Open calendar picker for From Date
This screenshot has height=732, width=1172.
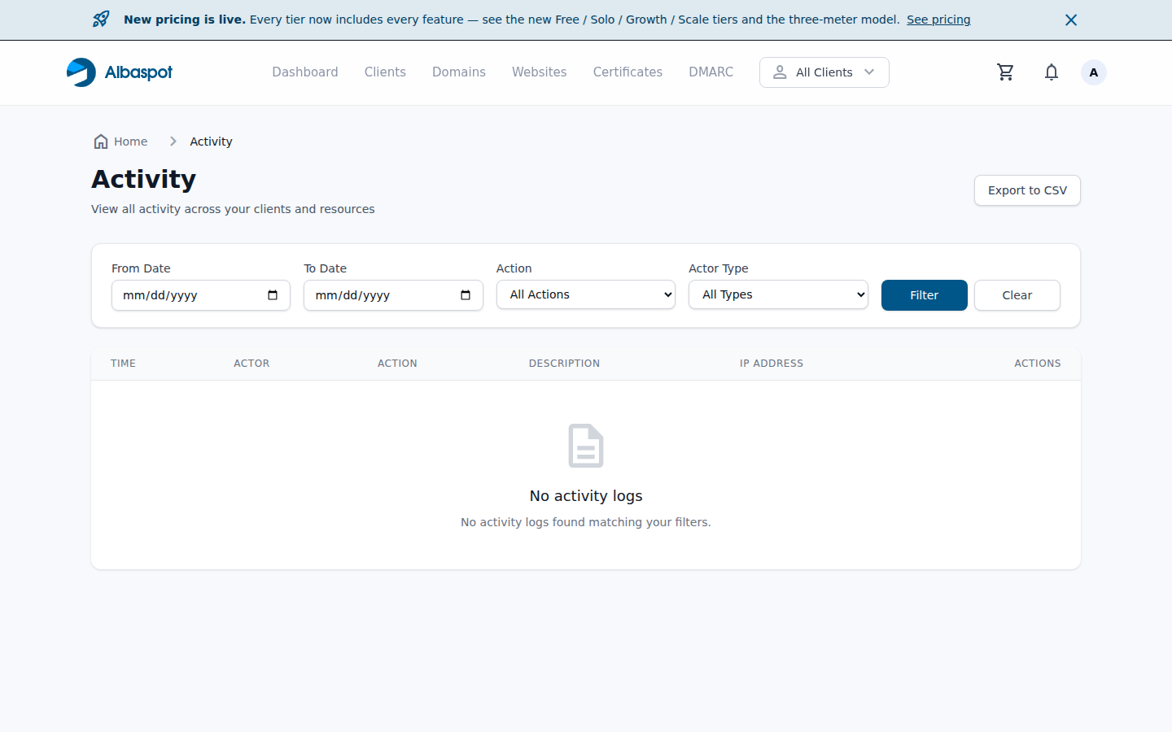[272, 295]
